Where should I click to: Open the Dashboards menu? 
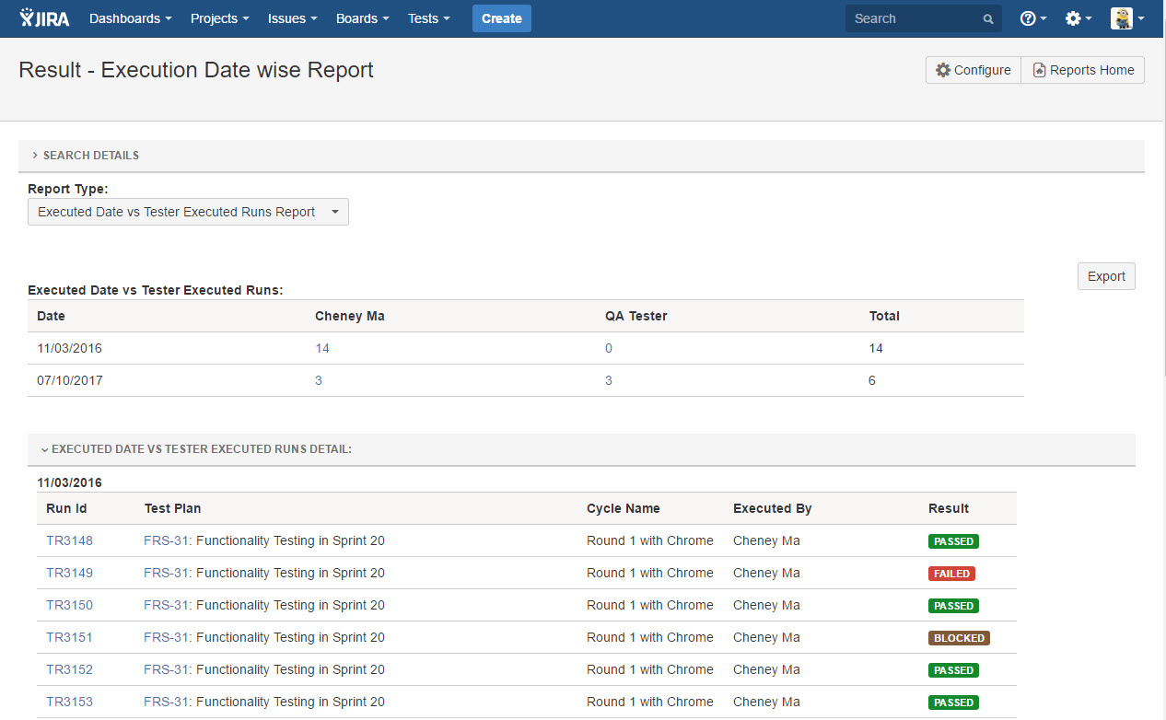(x=130, y=18)
